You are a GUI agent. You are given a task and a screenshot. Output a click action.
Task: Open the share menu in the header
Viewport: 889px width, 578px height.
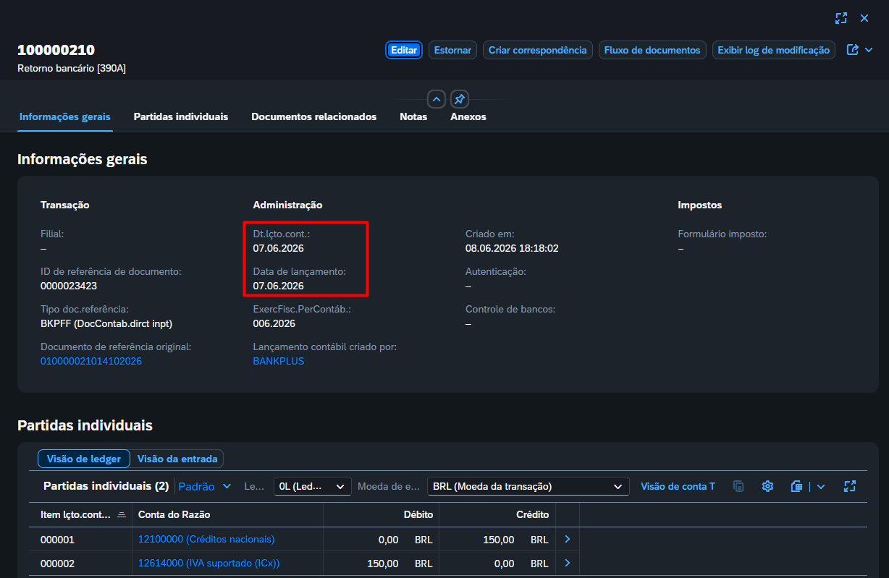click(x=860, y=50)
